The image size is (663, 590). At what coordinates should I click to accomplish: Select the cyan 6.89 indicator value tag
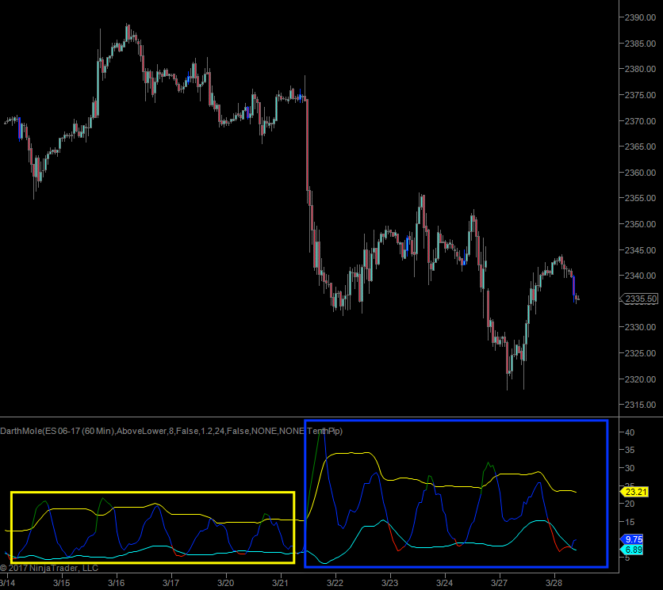pos(634,549)
